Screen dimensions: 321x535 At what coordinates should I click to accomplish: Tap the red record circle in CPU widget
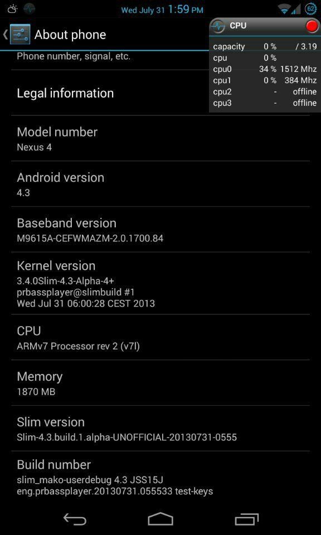click(312, 26)
